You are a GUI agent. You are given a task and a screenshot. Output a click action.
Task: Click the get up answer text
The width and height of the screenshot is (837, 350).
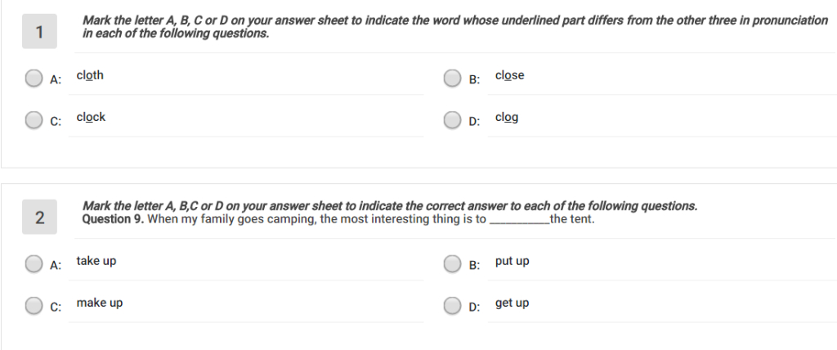512,303
